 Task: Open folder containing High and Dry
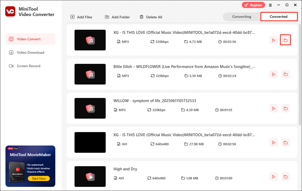pos(285,177)
